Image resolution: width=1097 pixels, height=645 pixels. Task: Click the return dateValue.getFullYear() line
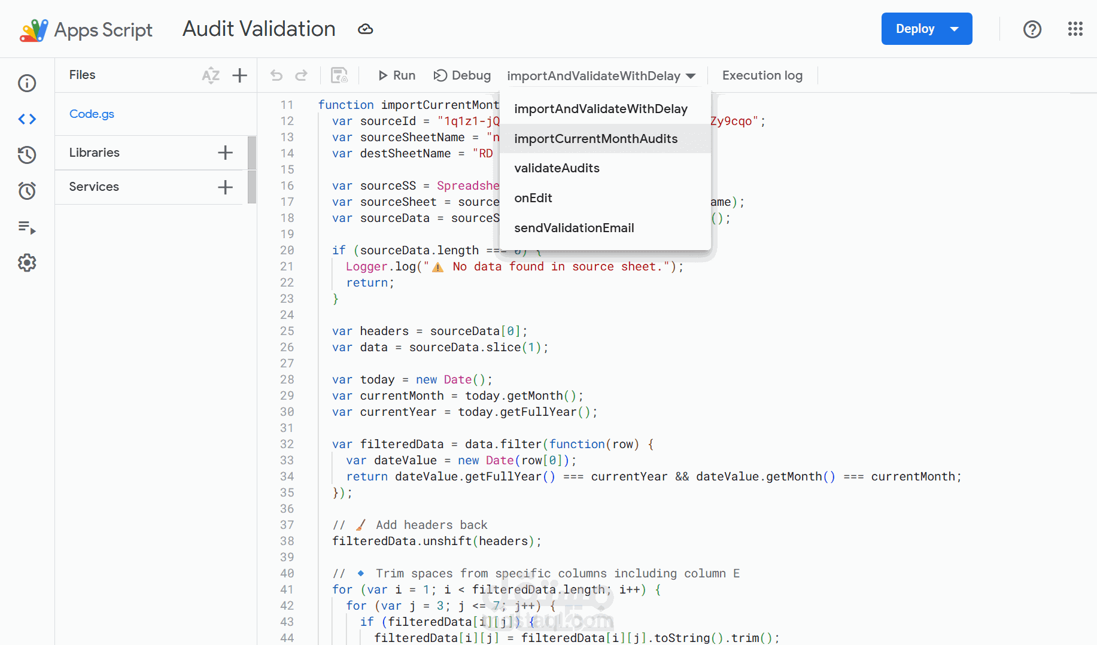coord(654,476)
